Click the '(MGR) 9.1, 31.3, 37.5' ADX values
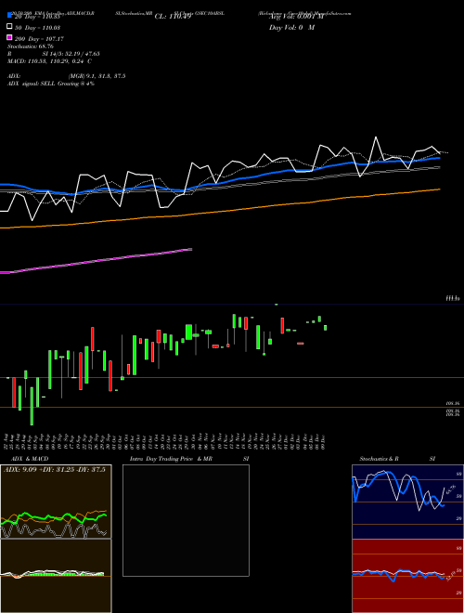Screen dimensions: 464x613 click(x=97, y=76)
